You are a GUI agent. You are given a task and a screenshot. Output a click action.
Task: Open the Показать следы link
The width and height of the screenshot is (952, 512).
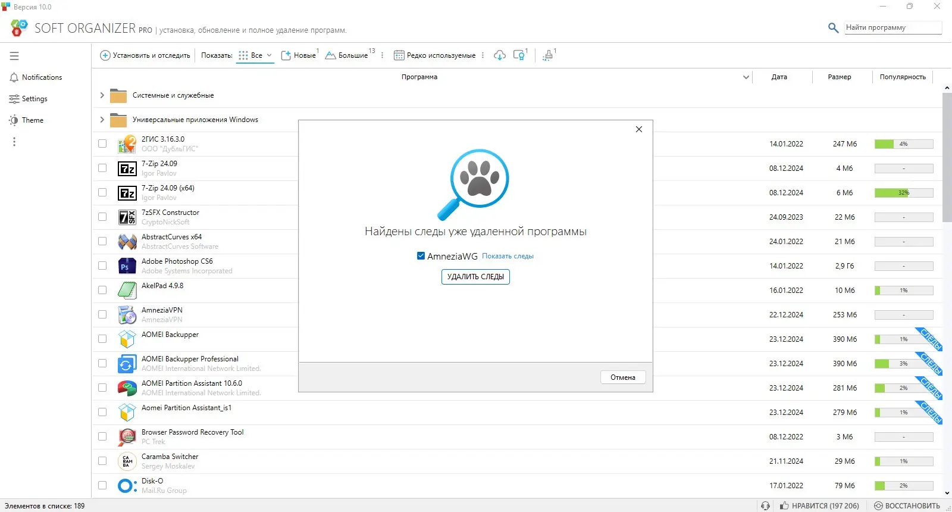click(508, 257)
